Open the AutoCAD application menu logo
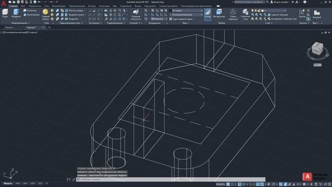The height and width of the screenshot is (187, 332). coord(4,3)
